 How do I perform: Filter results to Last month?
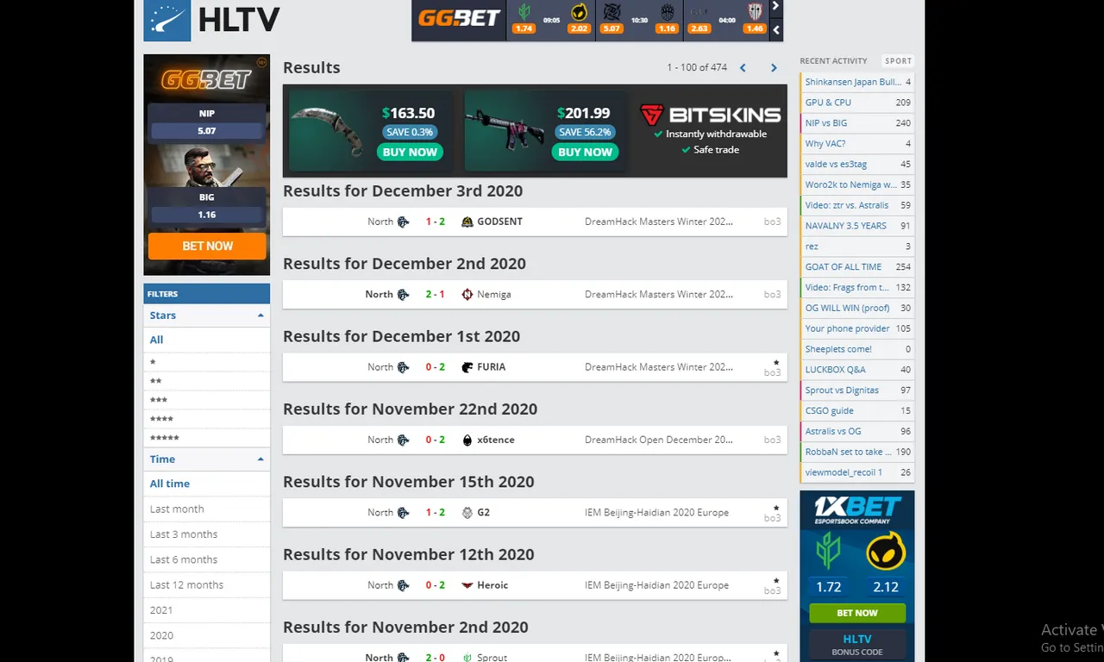click(207, 509)
